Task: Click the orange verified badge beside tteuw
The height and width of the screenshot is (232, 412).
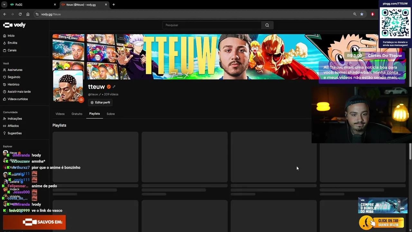Action: pos(109,87)
